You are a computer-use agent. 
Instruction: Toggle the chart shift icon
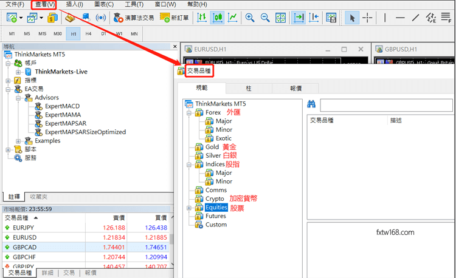pyautogui.click(x=314, y=18)
